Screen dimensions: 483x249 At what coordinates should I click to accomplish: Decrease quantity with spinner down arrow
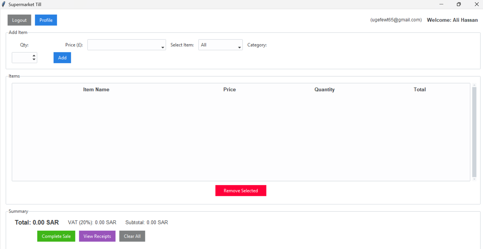[34, 59]
